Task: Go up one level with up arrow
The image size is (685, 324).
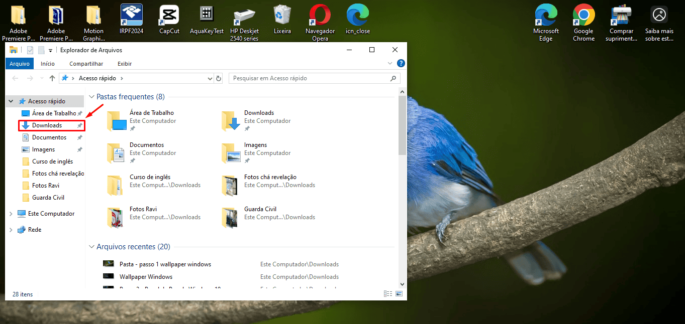Action: pos(52,78)
